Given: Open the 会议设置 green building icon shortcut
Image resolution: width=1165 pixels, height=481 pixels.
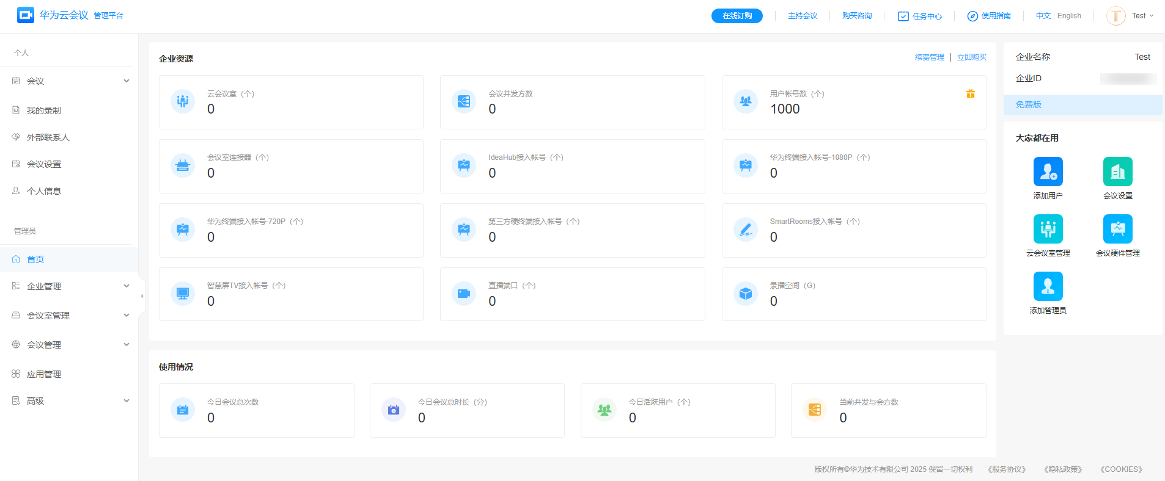Looking at the screenshot, I should point(1117,172).
